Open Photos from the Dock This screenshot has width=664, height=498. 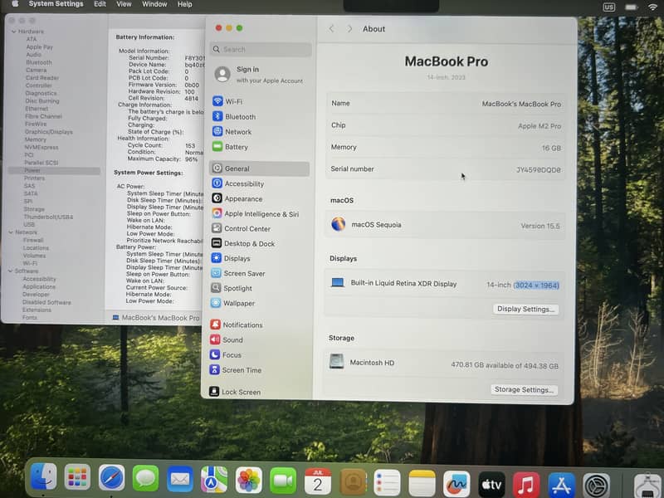[x=248, y=480]
